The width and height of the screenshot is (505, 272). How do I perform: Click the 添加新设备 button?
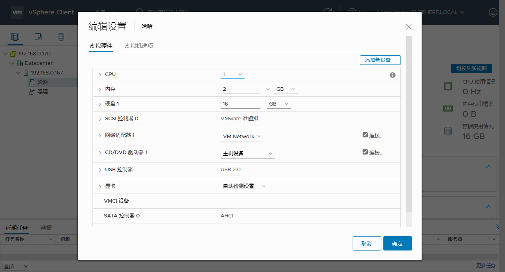380,60
